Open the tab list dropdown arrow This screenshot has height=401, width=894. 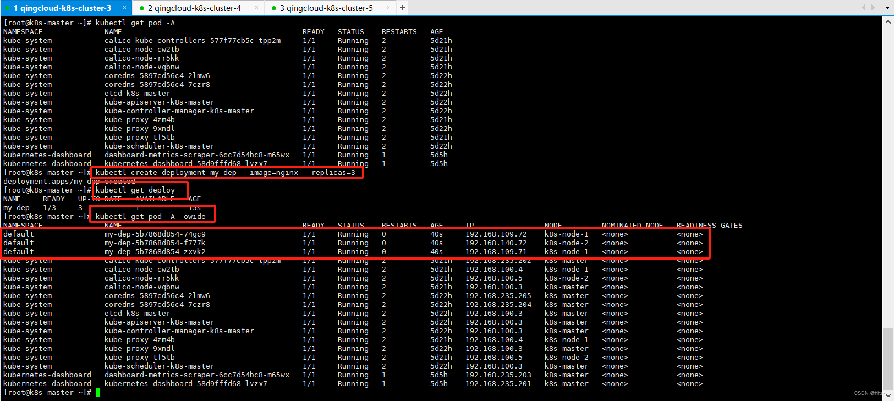887,8
